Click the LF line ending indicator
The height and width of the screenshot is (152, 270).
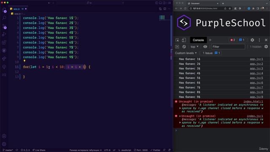click(x=114, y=150)
